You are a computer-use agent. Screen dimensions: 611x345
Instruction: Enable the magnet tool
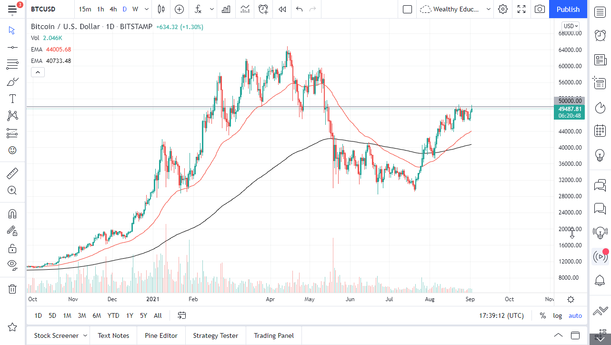(x=12, y=213)
